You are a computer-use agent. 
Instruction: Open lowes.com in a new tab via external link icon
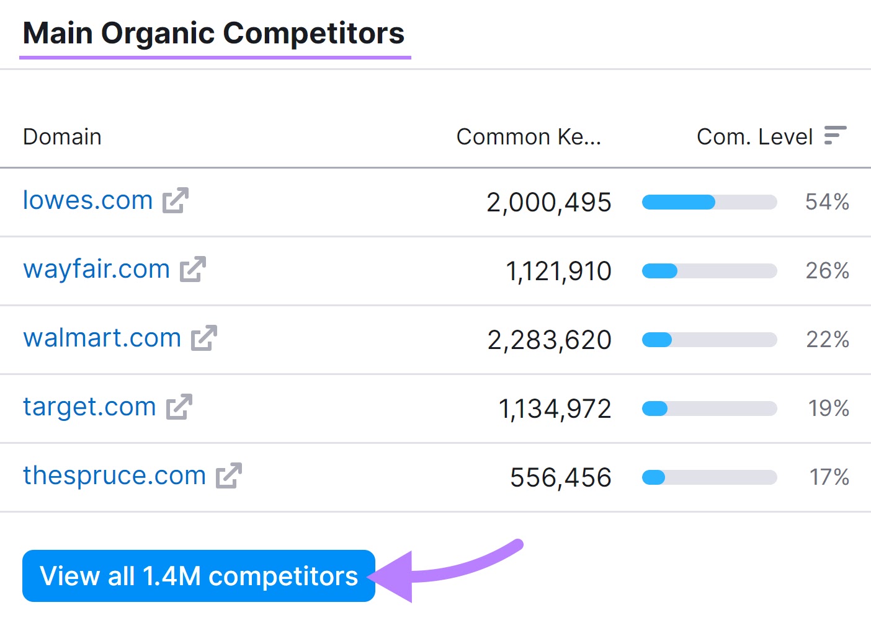177,200
